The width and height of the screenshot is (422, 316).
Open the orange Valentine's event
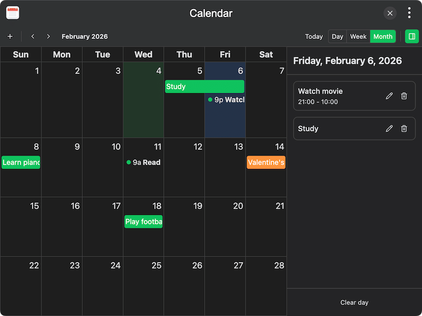pyautogui.click(x=266, y=163)
